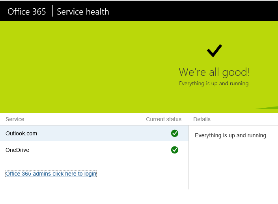This screenshot has height=204, width=278.
Task: Click the details panel status message text
Action: coord(231,135)
